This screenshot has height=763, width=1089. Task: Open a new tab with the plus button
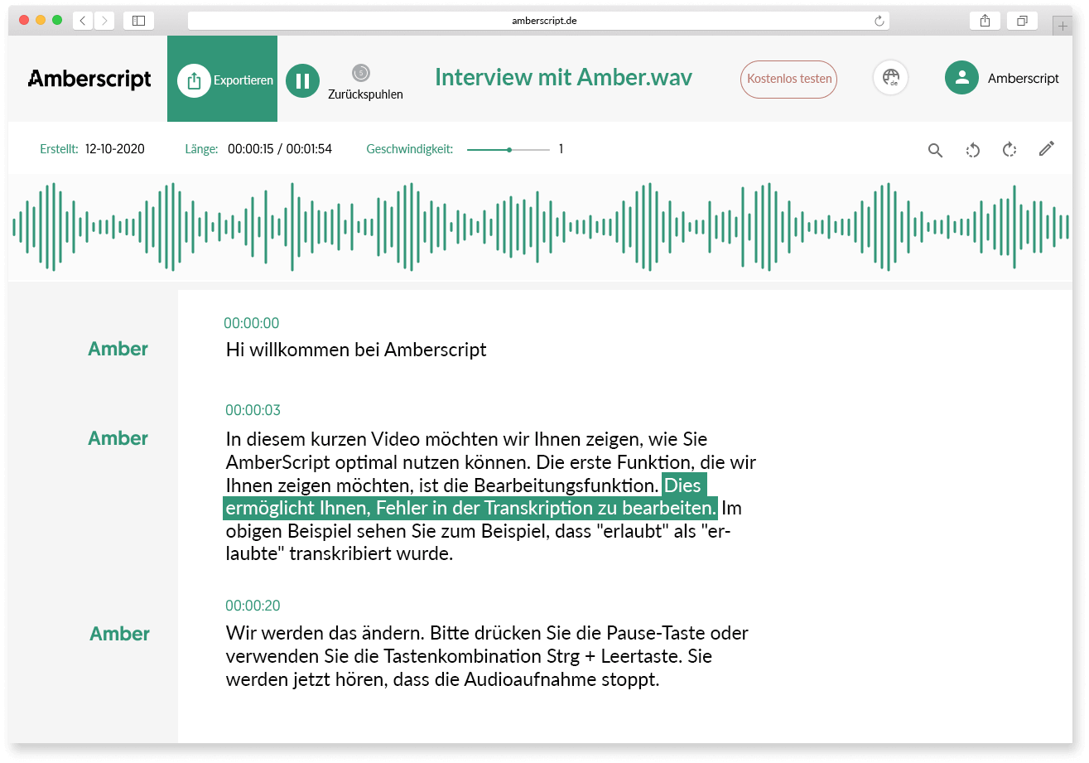[x=1062, y=27]
